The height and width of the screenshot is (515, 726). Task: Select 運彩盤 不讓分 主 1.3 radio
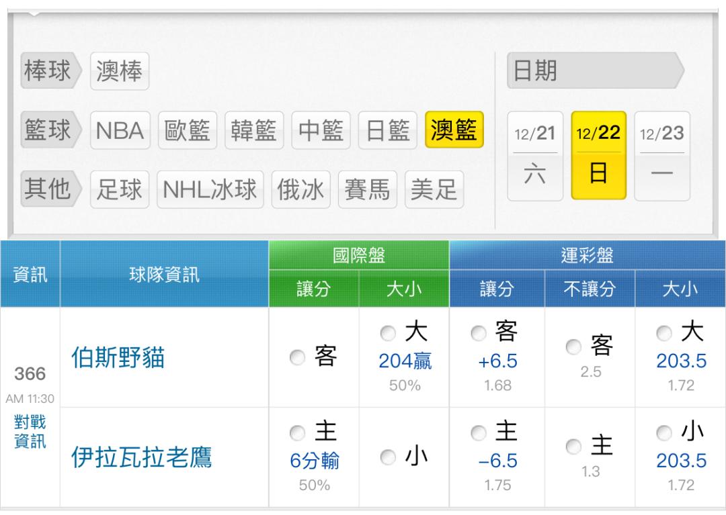pos(573,446)
